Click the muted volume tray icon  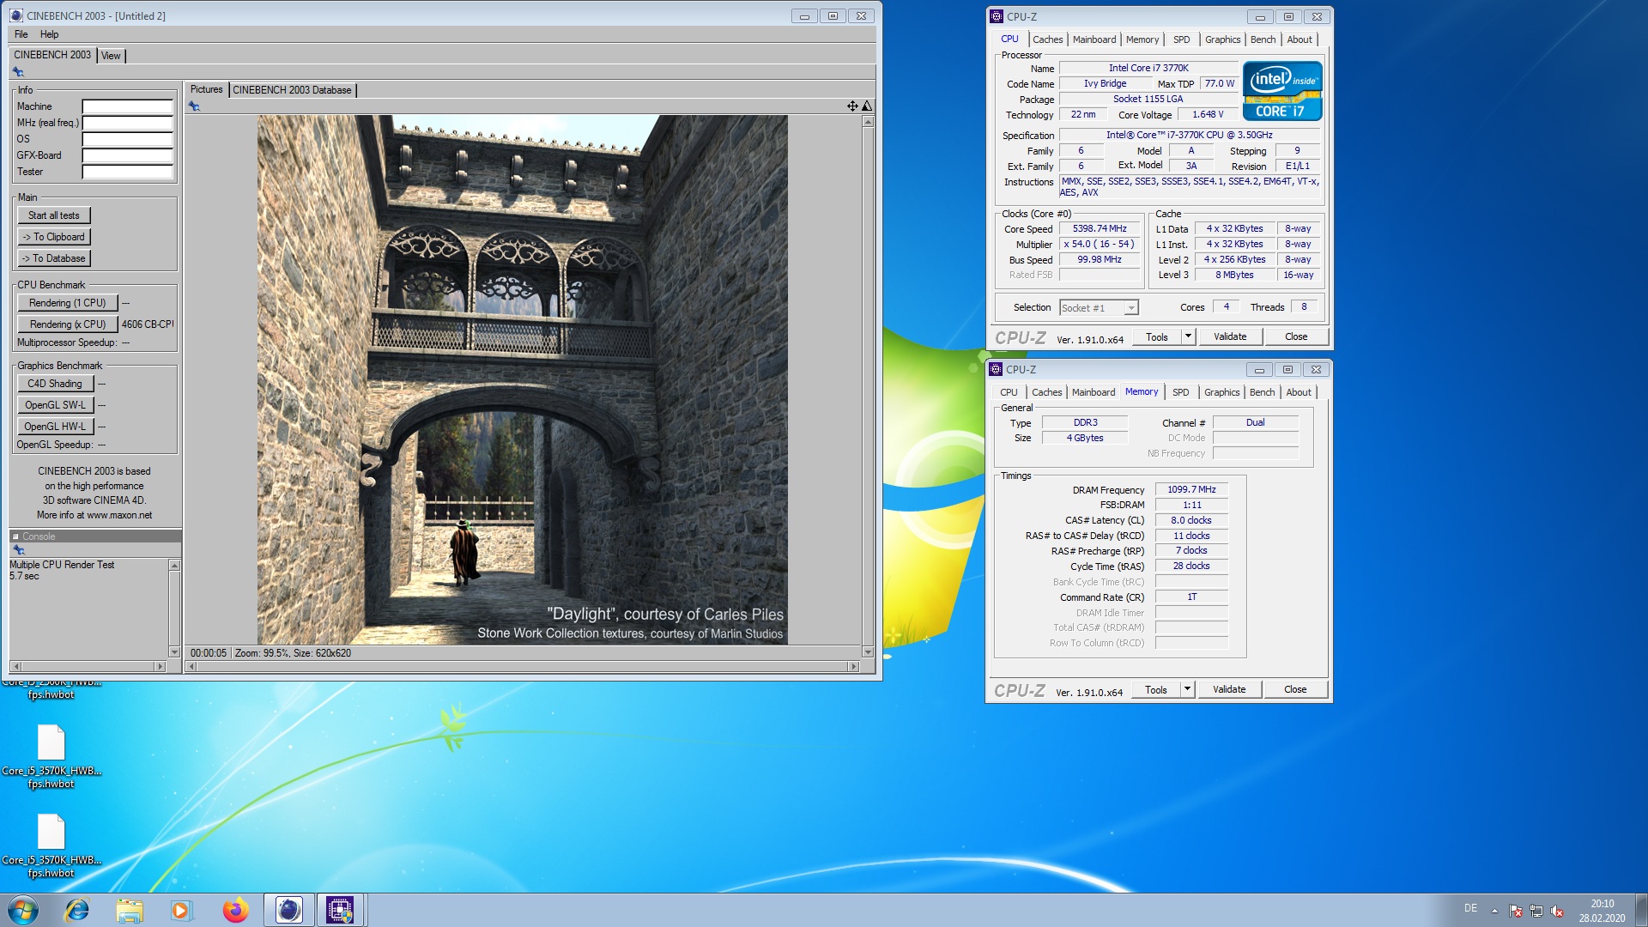[x=1557, y=911]
